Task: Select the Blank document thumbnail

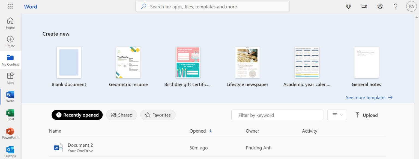Action: 69,63
